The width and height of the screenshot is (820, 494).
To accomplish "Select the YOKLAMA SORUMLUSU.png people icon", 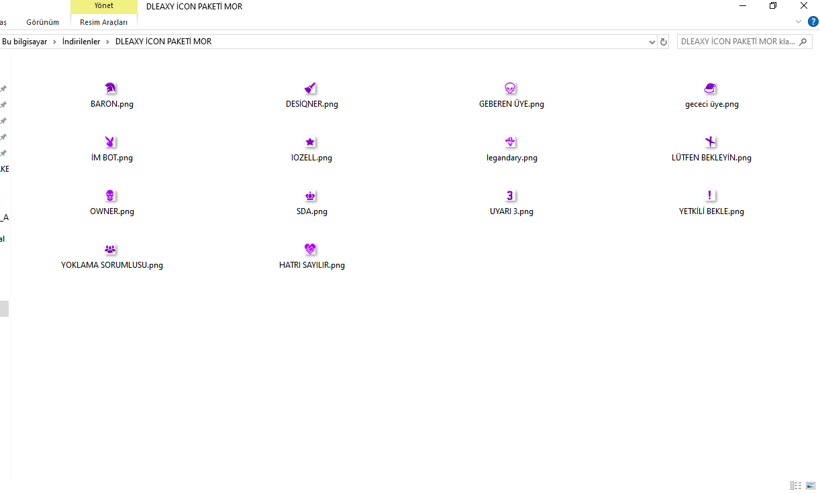I will (x=111, y=249).
